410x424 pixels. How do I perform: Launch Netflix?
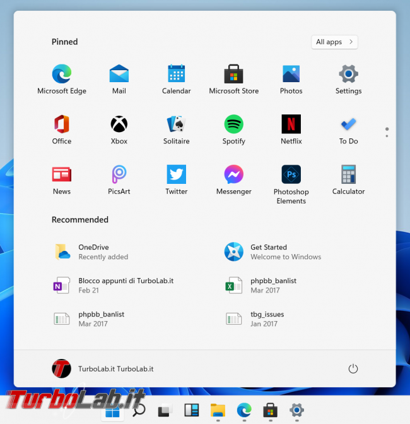click(x=291, y=130)
